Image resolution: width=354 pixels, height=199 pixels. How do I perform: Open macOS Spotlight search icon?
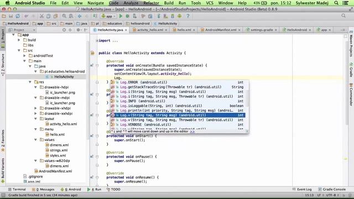coord(336,3)
